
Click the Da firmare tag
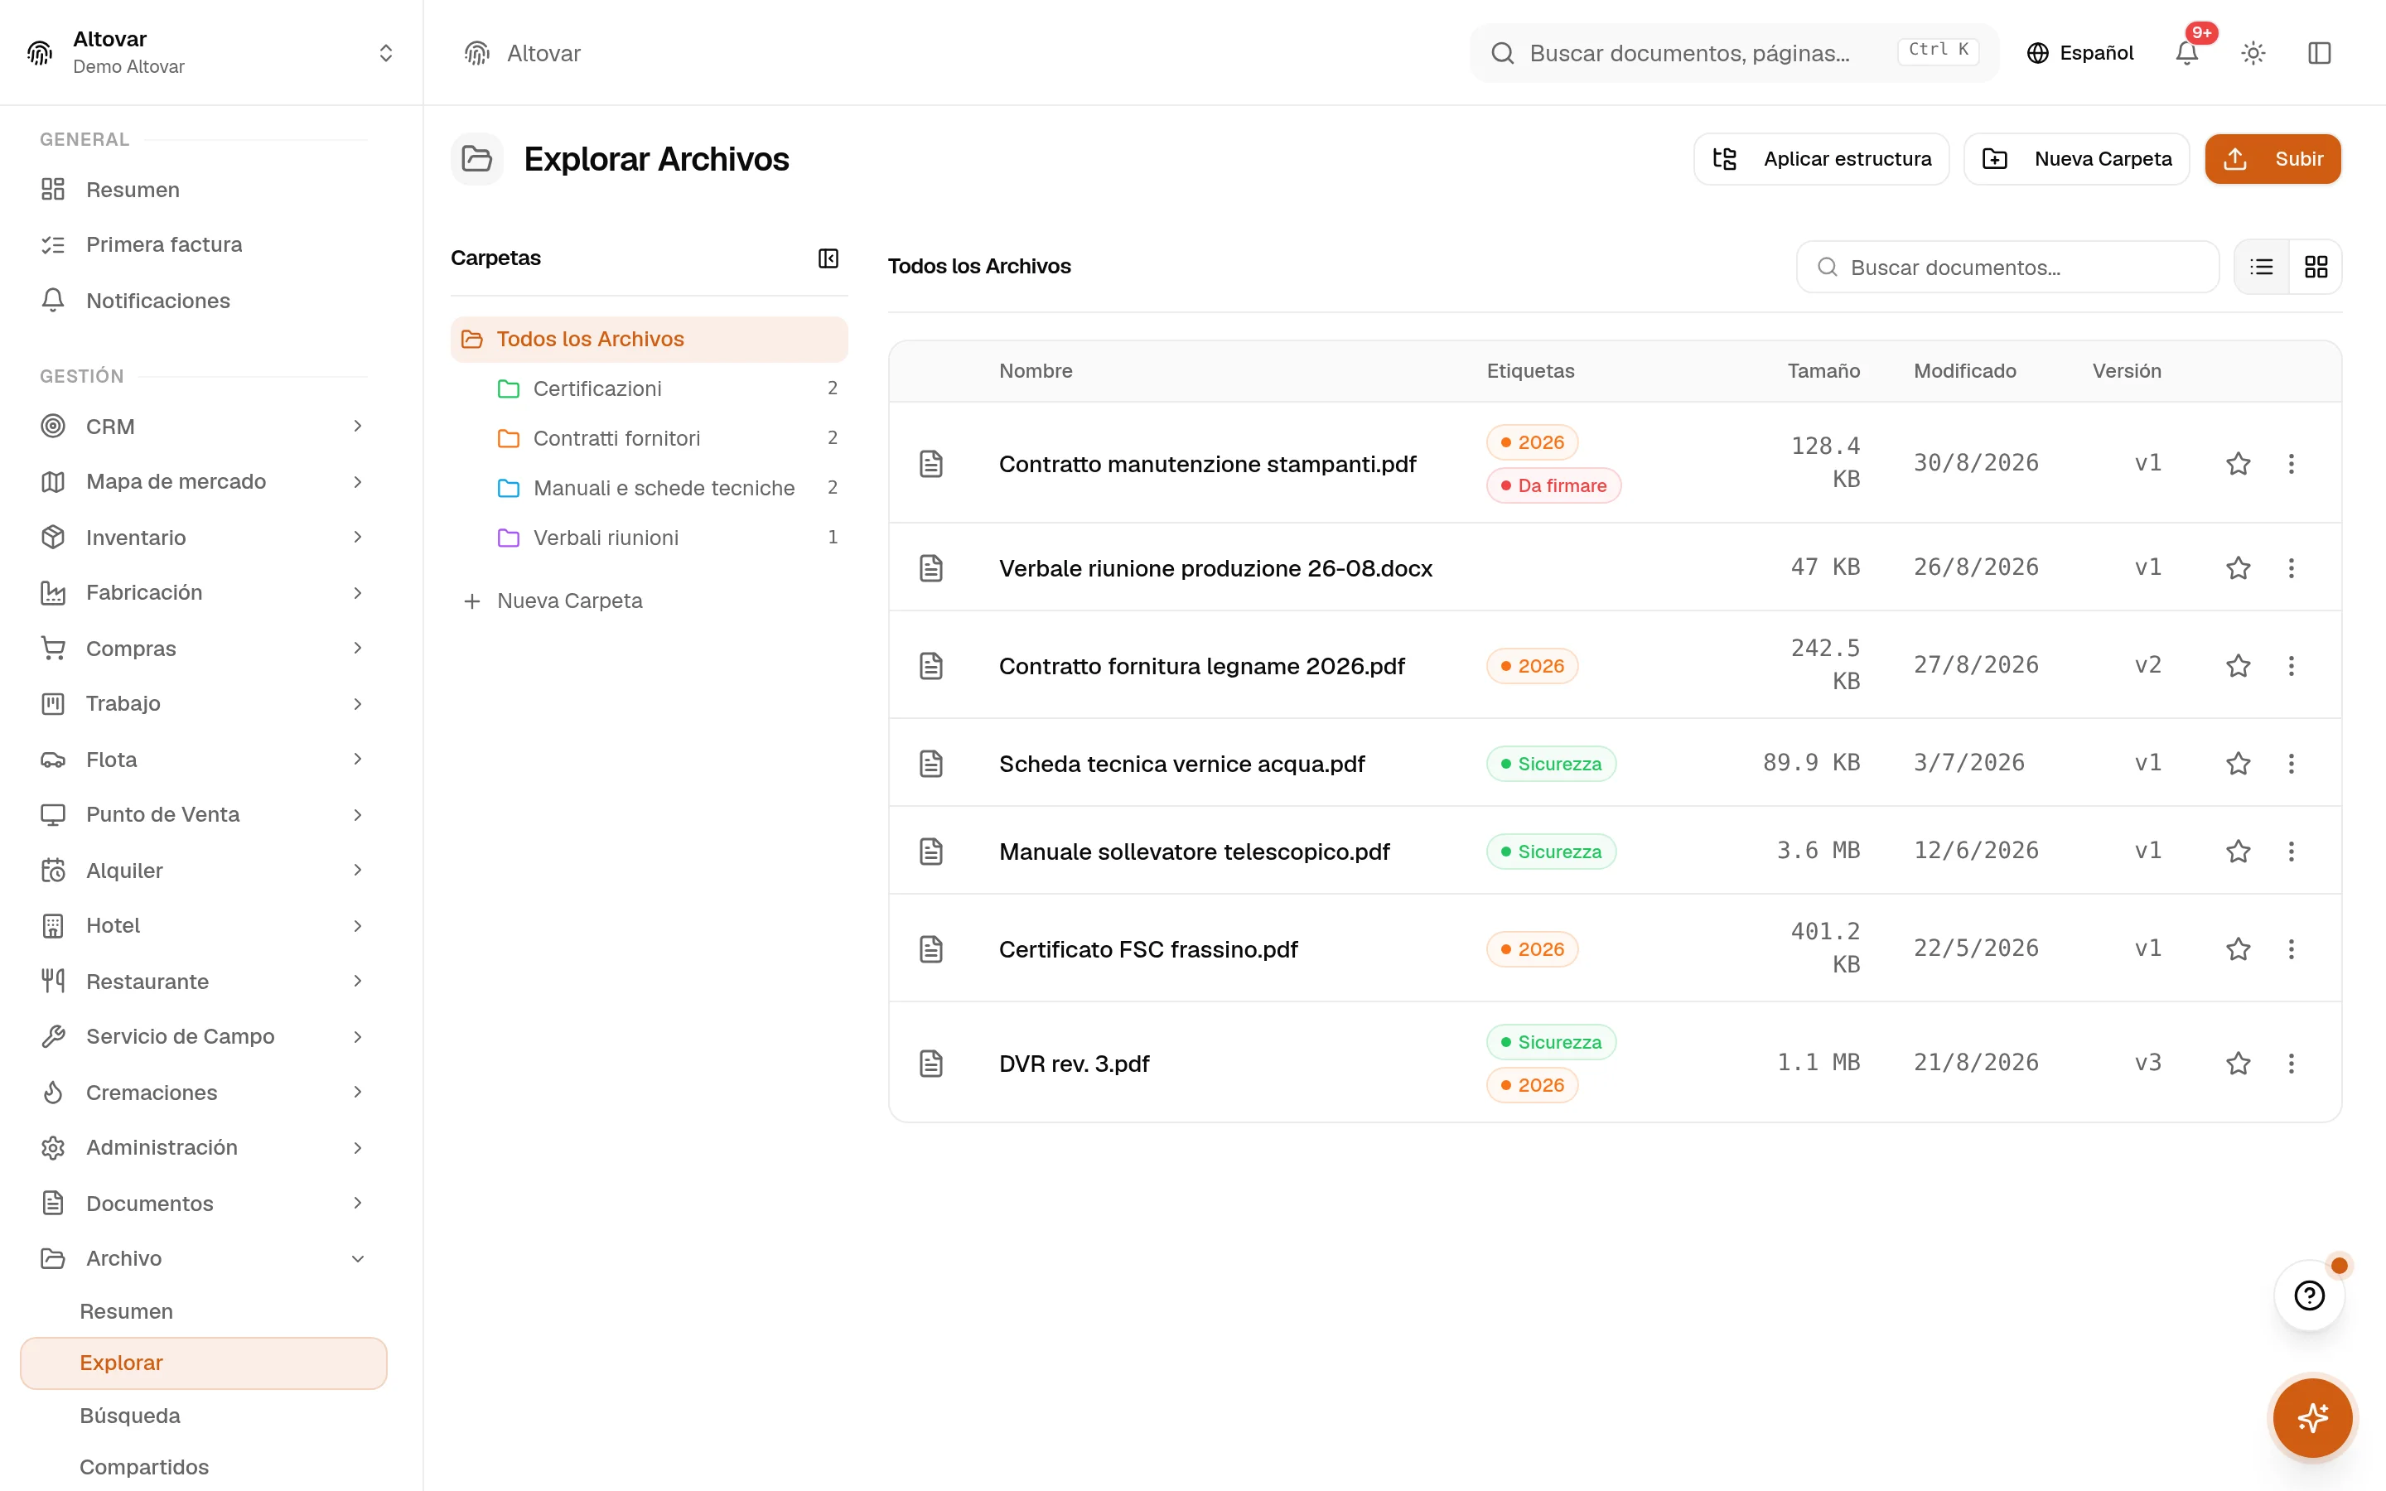[x=1553, y=485]
